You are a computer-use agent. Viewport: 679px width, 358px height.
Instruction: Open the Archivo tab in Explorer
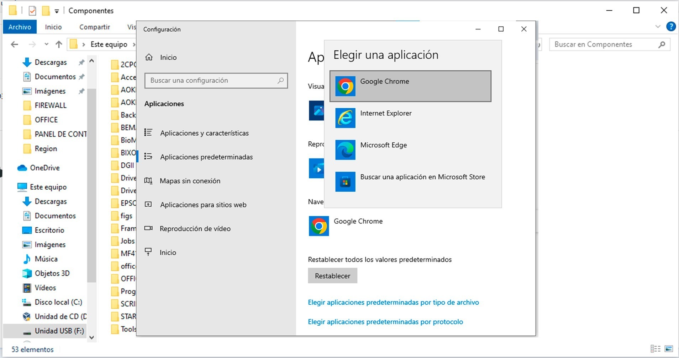click(20, 27)
